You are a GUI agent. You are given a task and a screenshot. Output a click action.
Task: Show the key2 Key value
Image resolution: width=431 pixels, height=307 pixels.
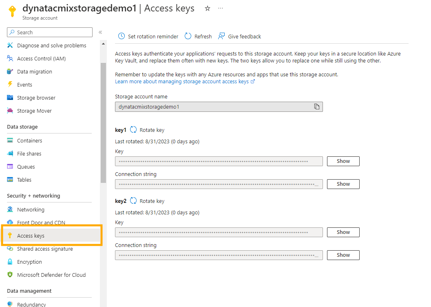(343, 232)
